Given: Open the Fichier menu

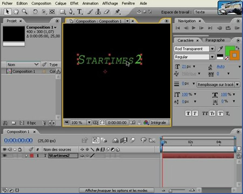Looking at the screenshot, I should (x=7, y=3).
